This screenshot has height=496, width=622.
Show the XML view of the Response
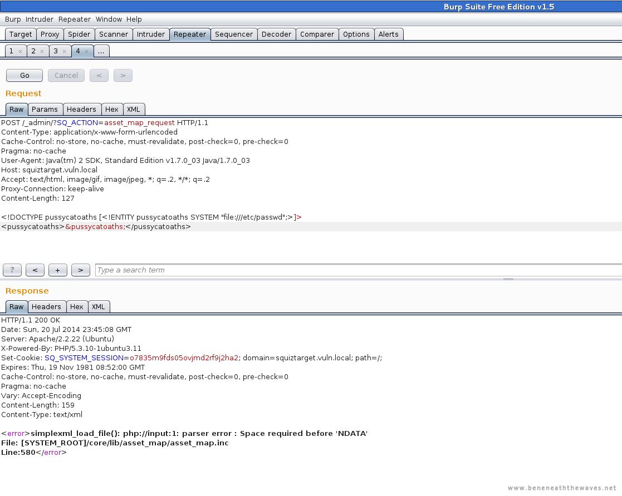(99, 306)
